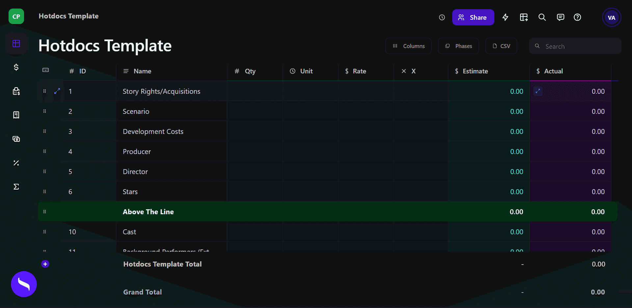The width and height of the screenshot is (632, 308).
Task: Open the Columns visibility menu
Action: (x=408, y=46)
